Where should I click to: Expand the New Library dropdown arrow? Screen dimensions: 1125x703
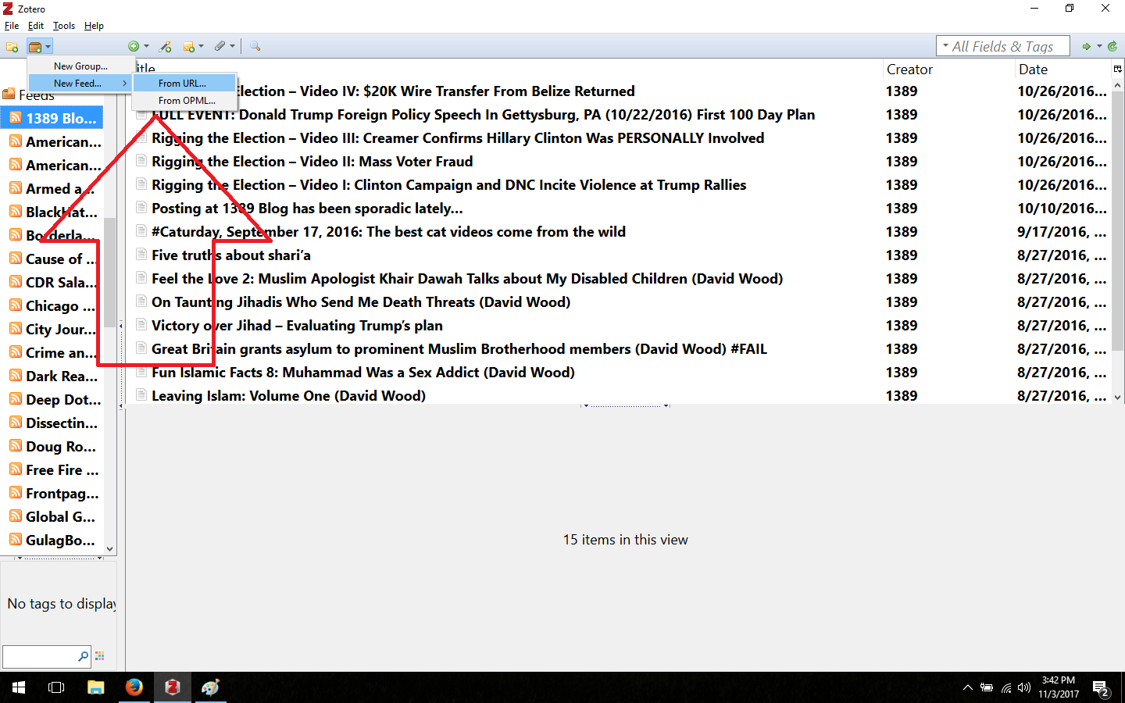tap(48, 47)
